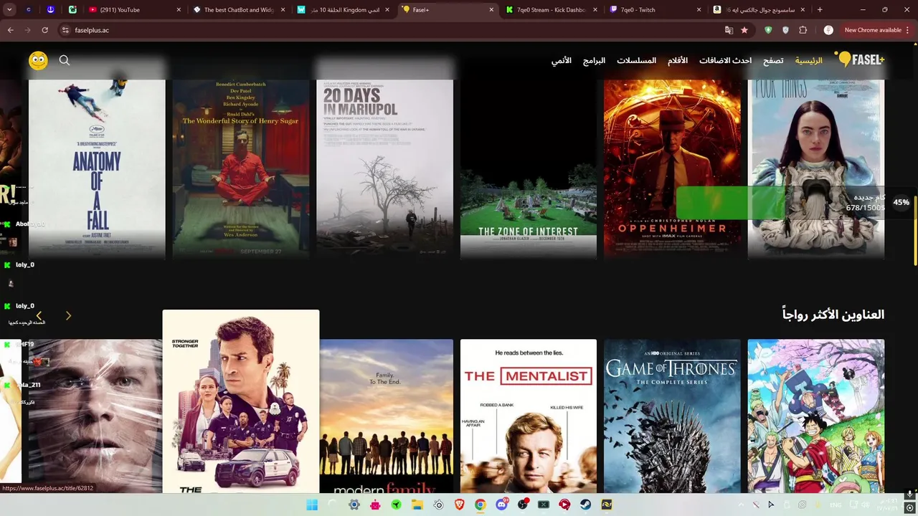
Task: Open File Explorer from taskbar
Action: [x=417, y=505]
